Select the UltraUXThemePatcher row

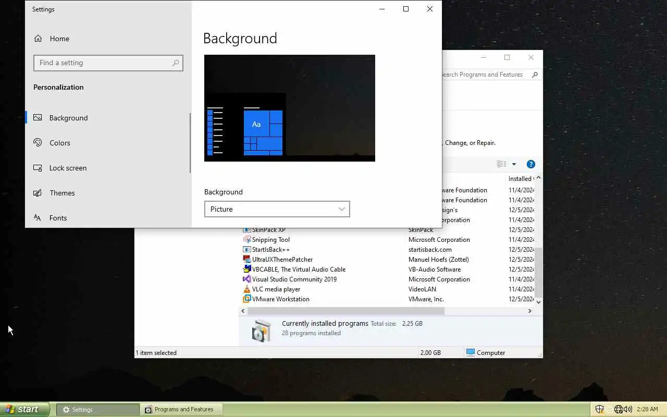pos(388,260)
